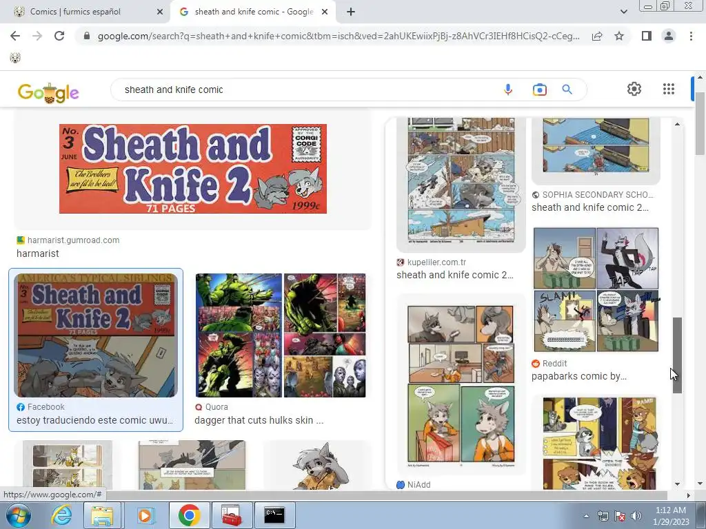Open the NiAdd comic page thumbnail

(x=461, y=386)
